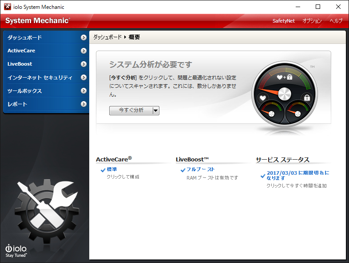Click the システム分析が必要です heading
This screenshot has height=263, width=349.
pos(151,64)
